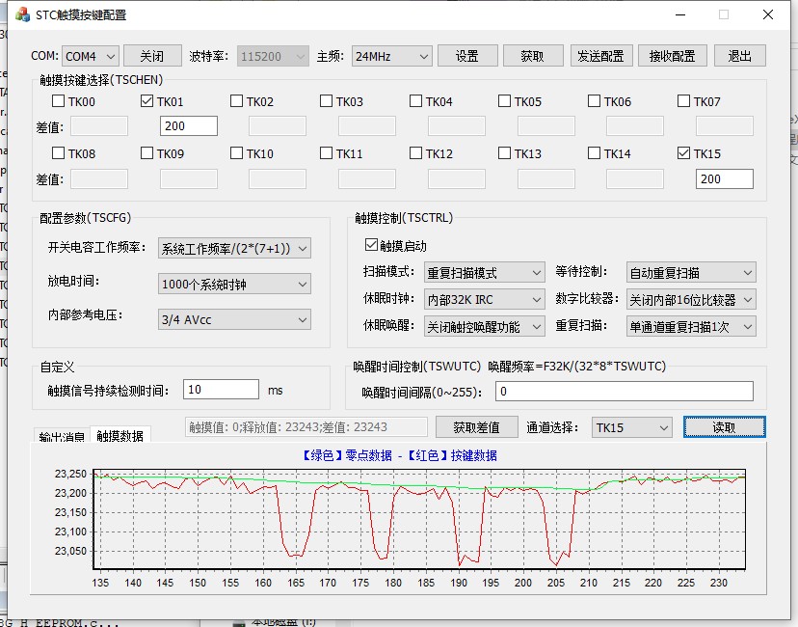Click the 接收配置 button
798x627 pixels.
pyautogui.click(x=673, y=56)
